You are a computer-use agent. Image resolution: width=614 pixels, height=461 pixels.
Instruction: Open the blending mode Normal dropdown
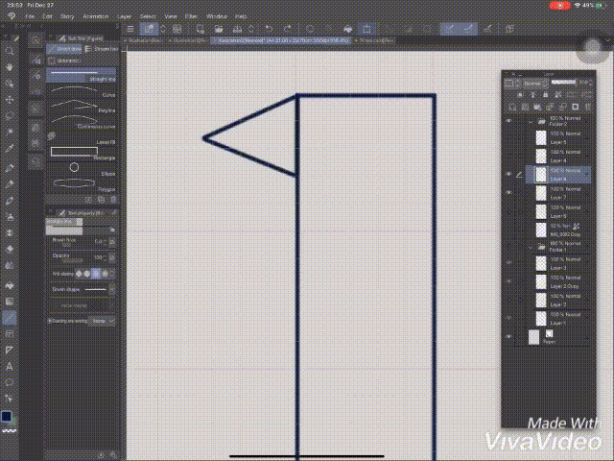point(535,84)
